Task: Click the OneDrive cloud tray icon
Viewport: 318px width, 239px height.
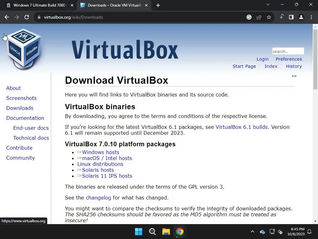Action: point(262,232)
